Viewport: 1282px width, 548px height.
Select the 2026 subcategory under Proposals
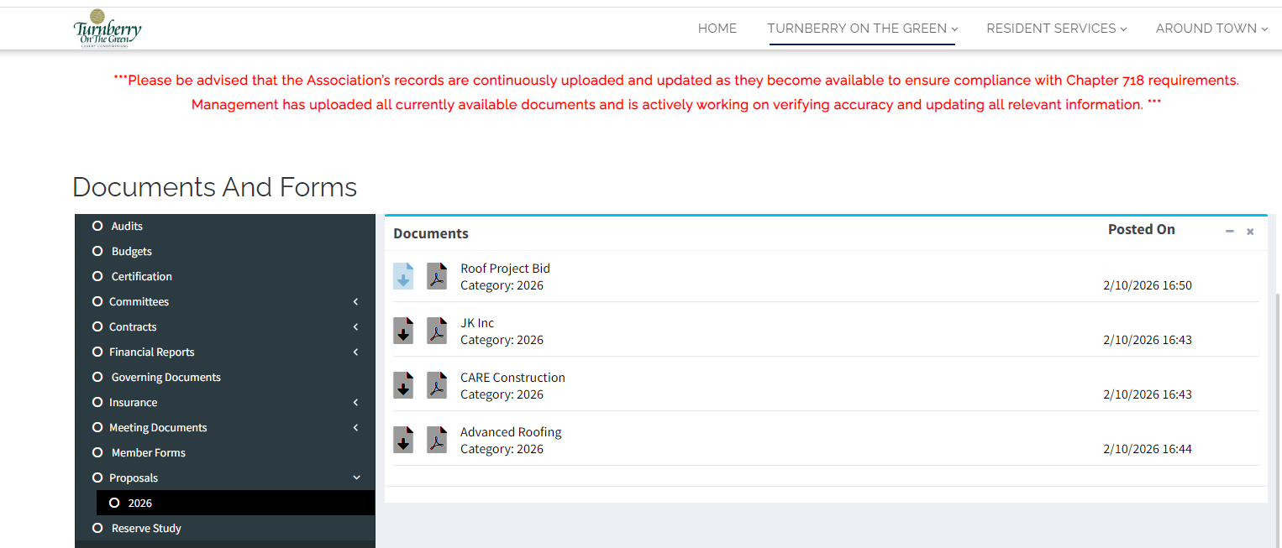tap(140, 502)
